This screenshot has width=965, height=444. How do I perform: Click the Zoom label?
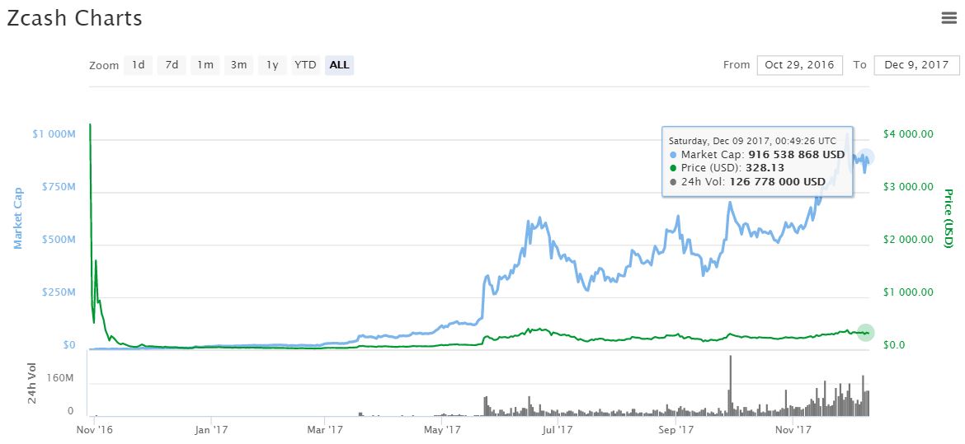click(x=104, y=65)
